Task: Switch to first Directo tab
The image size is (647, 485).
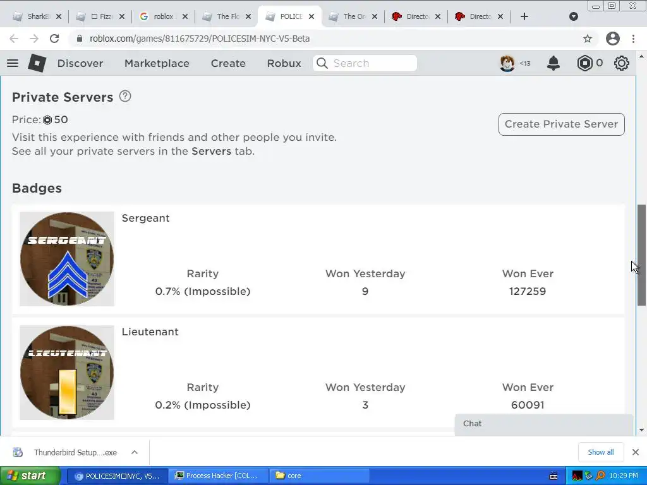Action: [x=416, y=16]
